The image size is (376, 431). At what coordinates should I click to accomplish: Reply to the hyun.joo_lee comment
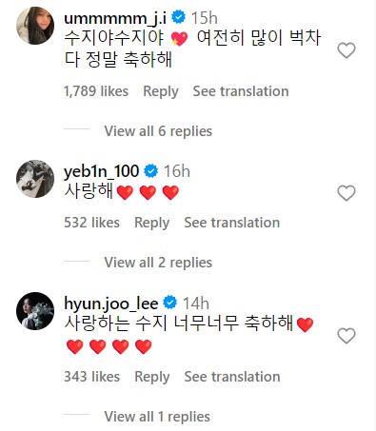(152, 377)
